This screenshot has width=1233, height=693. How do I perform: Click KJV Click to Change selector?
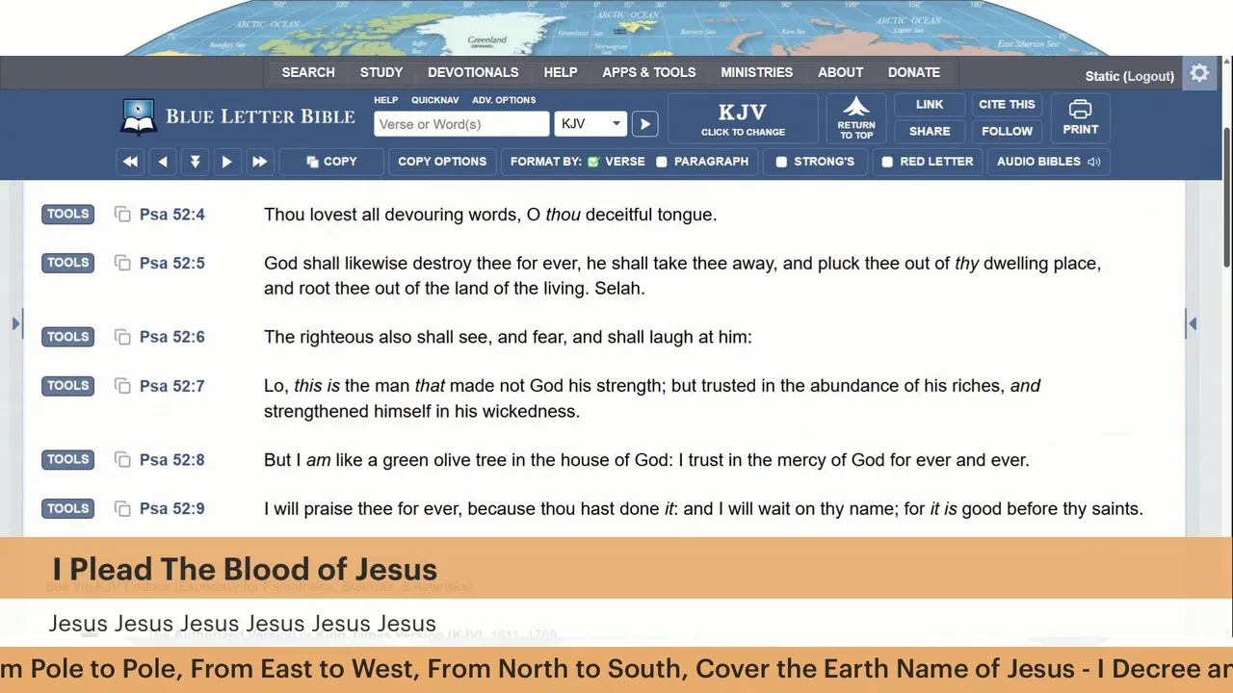click(x=743, y=119)
